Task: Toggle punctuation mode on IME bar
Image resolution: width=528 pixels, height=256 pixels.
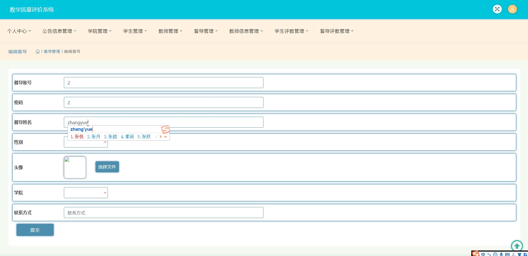Action: [489, 254]
